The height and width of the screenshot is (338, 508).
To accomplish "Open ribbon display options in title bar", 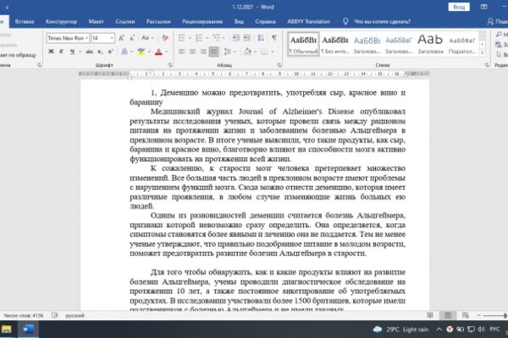I will 484,7.
